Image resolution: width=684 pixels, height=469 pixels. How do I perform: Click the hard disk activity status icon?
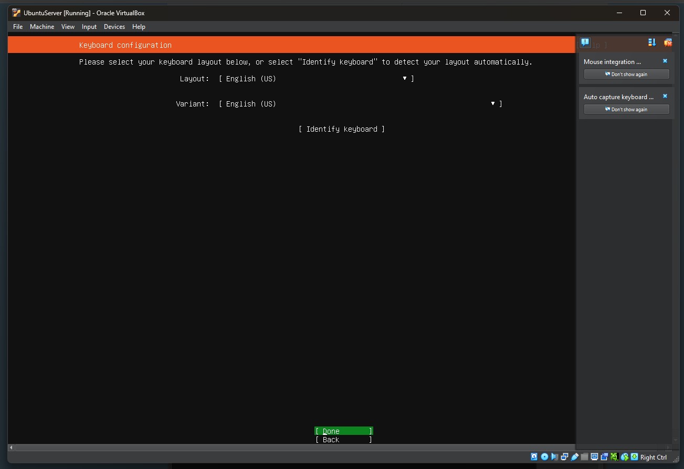click(x=534, y=457)
